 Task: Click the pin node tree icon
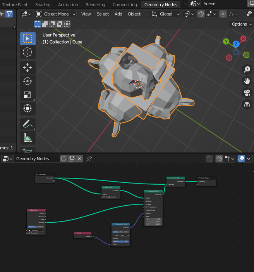pyautogui.click(x=89, y=159)
